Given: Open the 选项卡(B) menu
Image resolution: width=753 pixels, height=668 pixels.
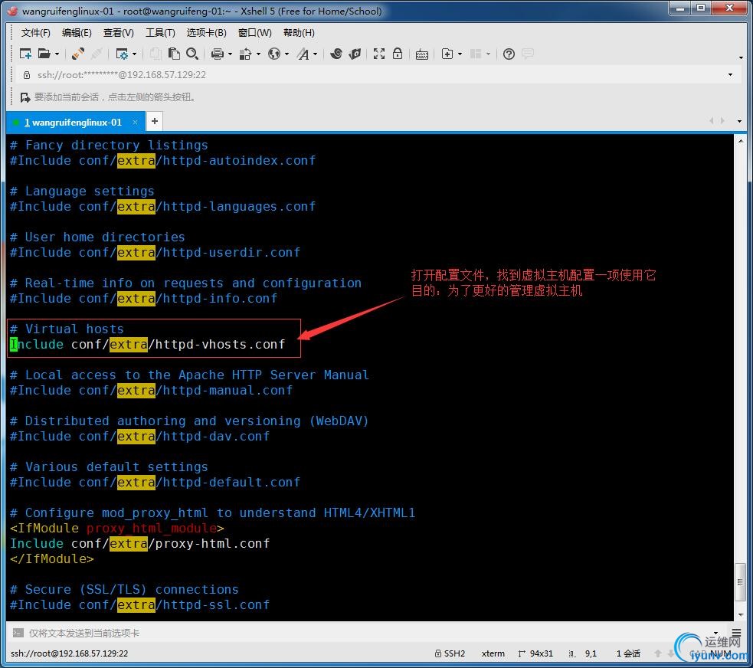Looking at the screenshot, I should tap(207, 33).
